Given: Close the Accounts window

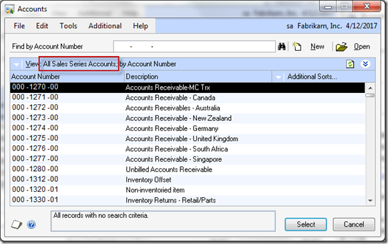Looking at the screenshot, I should tap(367, 6).
